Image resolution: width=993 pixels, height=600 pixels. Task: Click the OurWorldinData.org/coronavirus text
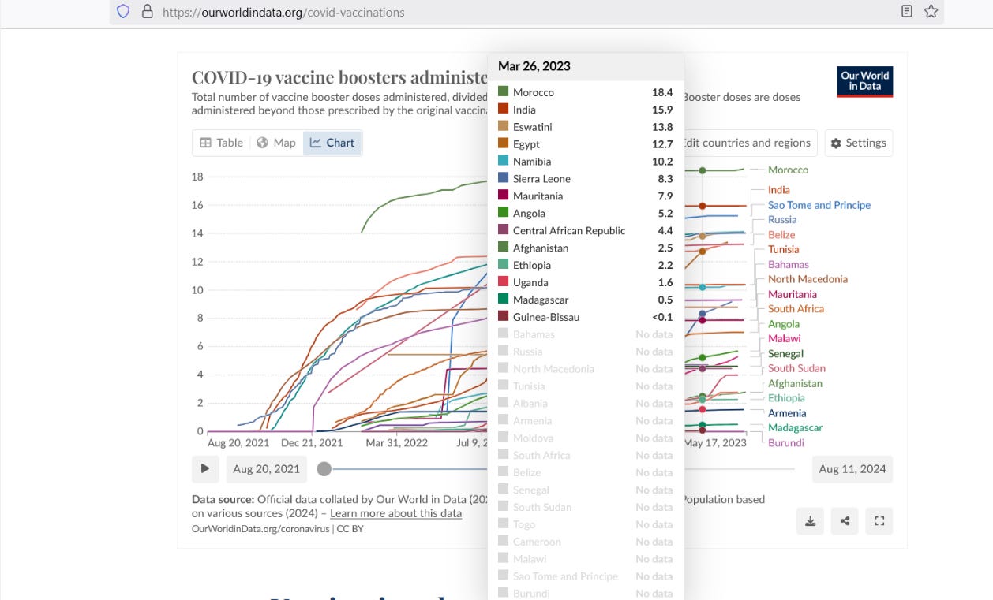tap(263, 529)
